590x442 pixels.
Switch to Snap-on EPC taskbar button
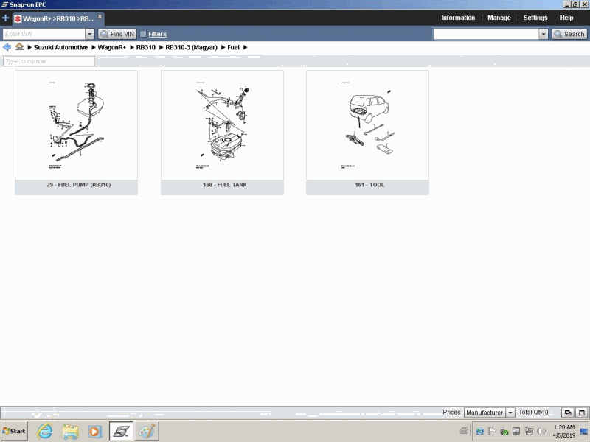[x=121, y=431]
